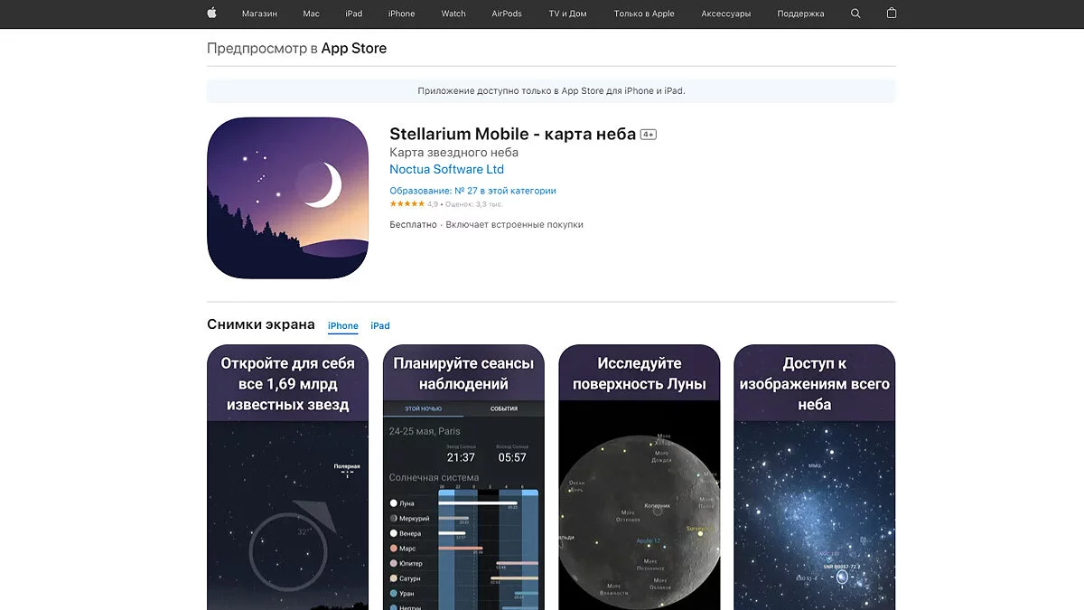The width and height of the screenshot is (1084, 610).
Task: Go to the Mac menu item
Action: (312, 14)
